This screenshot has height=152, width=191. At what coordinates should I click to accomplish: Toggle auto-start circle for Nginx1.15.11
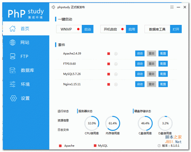116,84
